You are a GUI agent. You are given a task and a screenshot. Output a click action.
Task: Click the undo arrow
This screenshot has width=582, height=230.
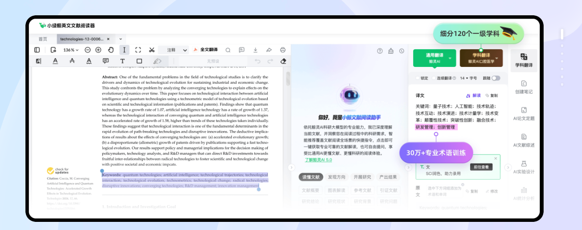coord(258,61)
